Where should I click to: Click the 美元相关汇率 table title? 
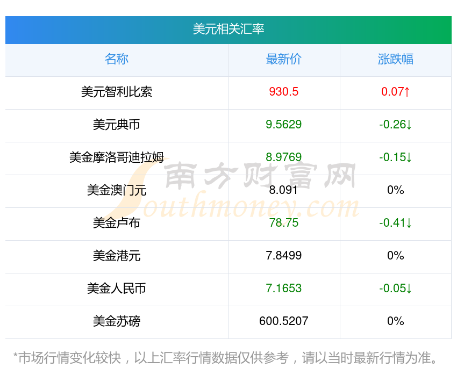click(228, 29)
